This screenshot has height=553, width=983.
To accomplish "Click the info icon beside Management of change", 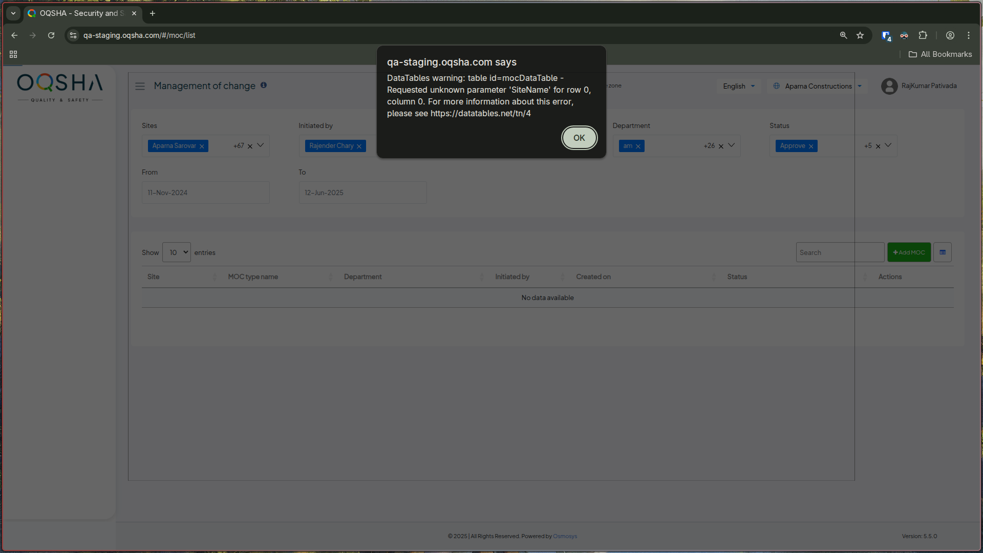I will tap(264, 85).
